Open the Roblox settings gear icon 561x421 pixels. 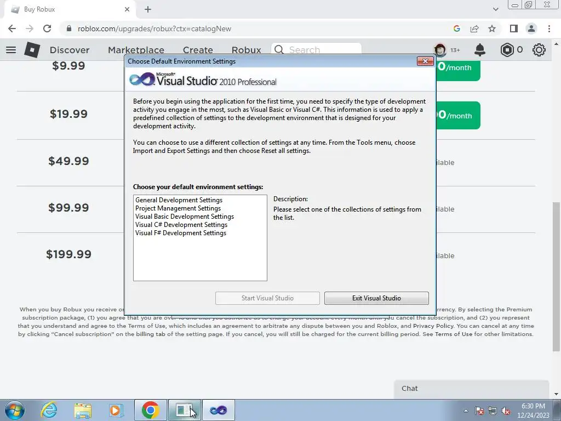[x=539, y=50]
